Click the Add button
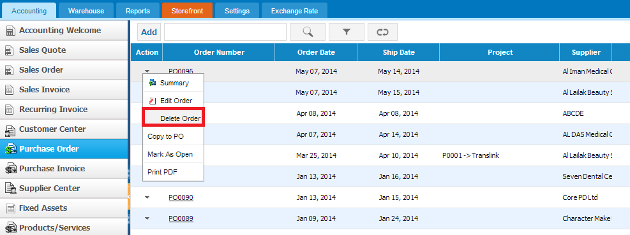The image size is (630, 235). 149,32
